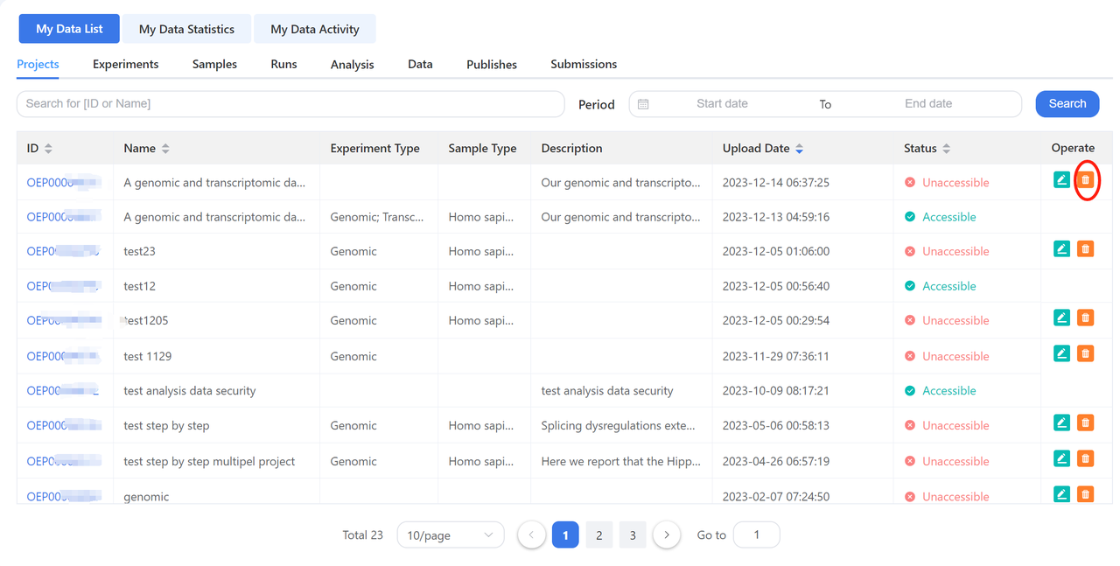Delete the first project using circled trash icon
Image resolution: width=1120 pixels, height=566 pixels.
point(1085,178)
